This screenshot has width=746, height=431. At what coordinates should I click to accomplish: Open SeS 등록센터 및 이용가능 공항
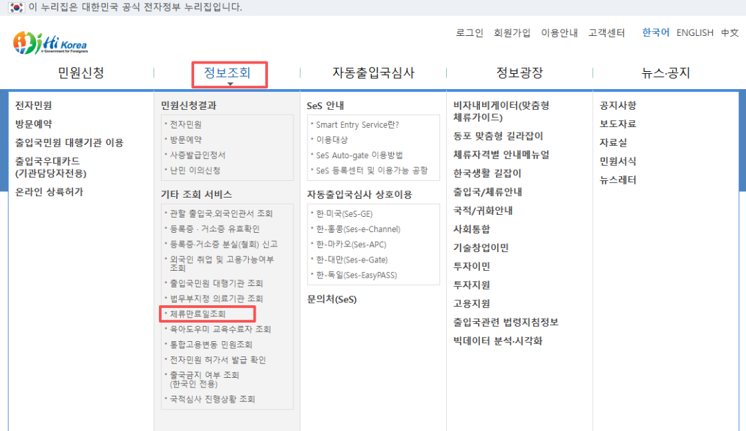point(372,170)
